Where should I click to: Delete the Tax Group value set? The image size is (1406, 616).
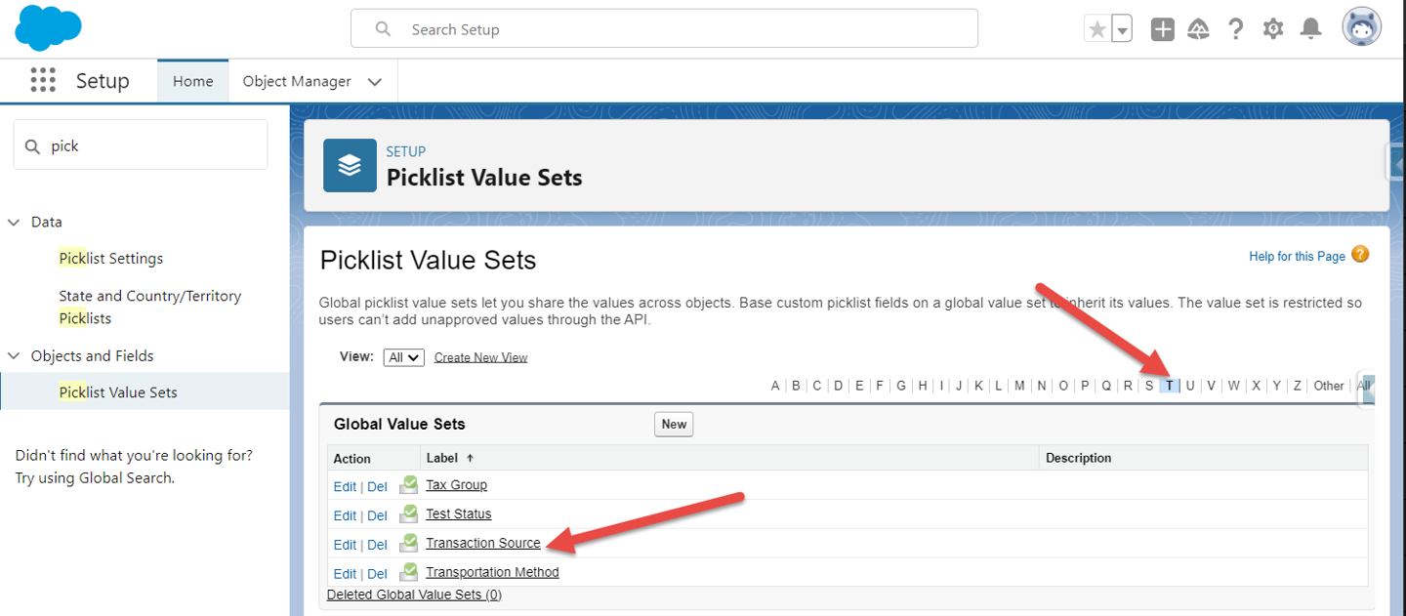tap(377, 486)
